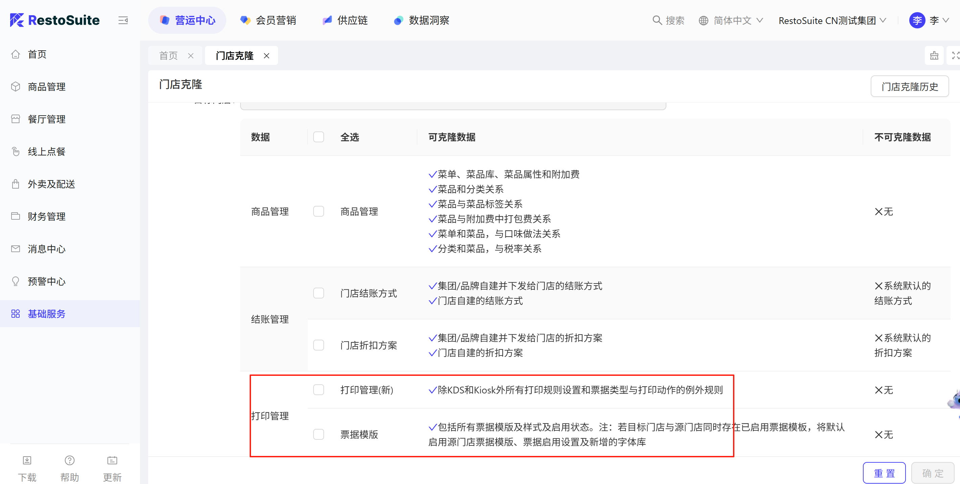The width and height of the screenshot is (960, 484).
Task: Open 基础服务 in sidebar
Action: tap(70, 313)
